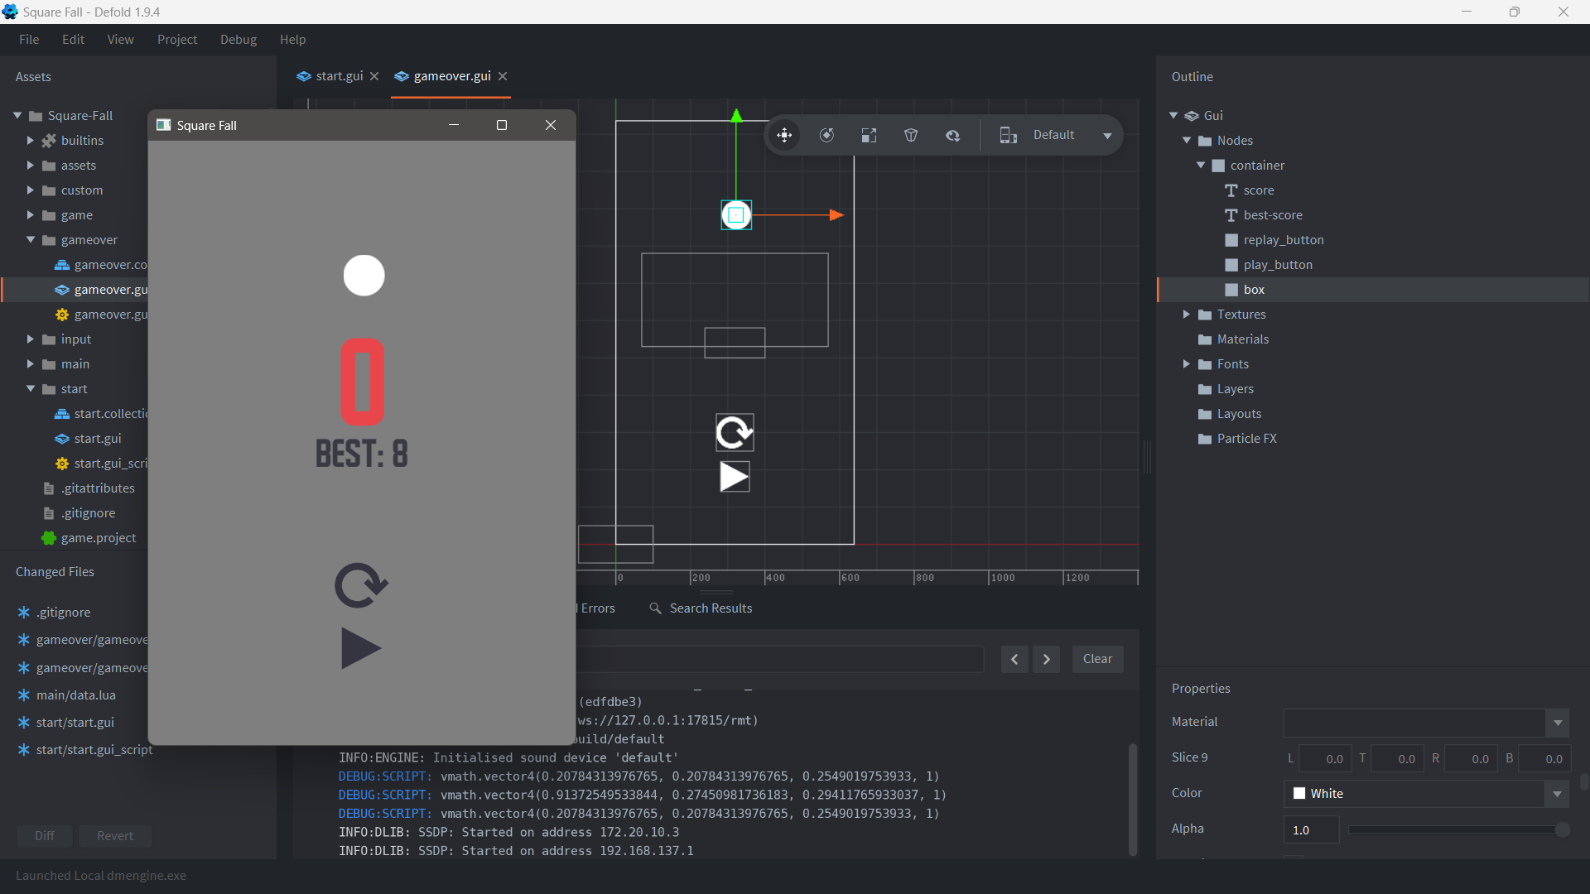Open the Debug menu
Viewport: 1590px width, 894px height.
tap(238, 39)
